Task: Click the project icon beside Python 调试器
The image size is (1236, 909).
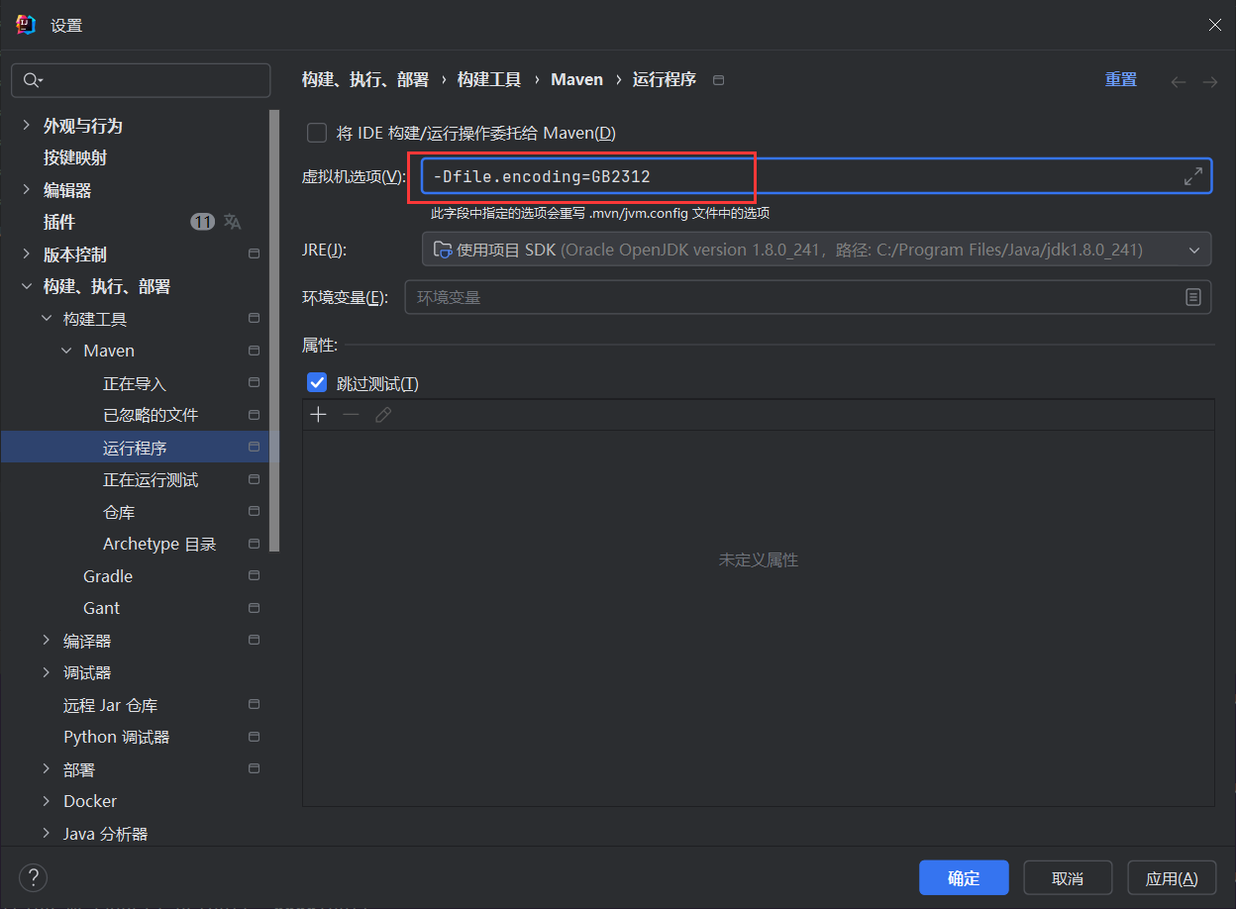Action: coord(254,737)
